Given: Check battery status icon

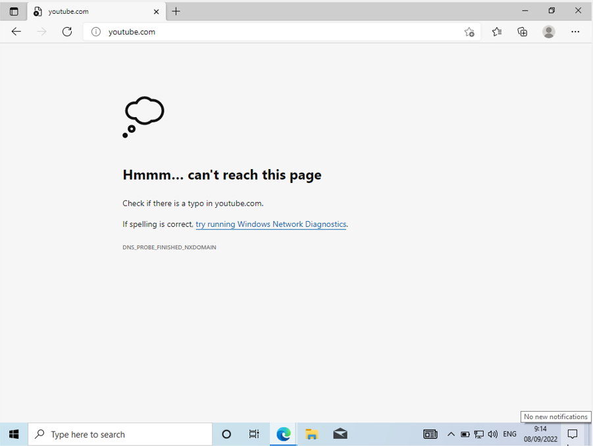Looking at the screenshot, I should 465,434.
